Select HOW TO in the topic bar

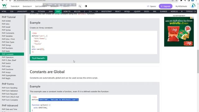pos(67,12)
